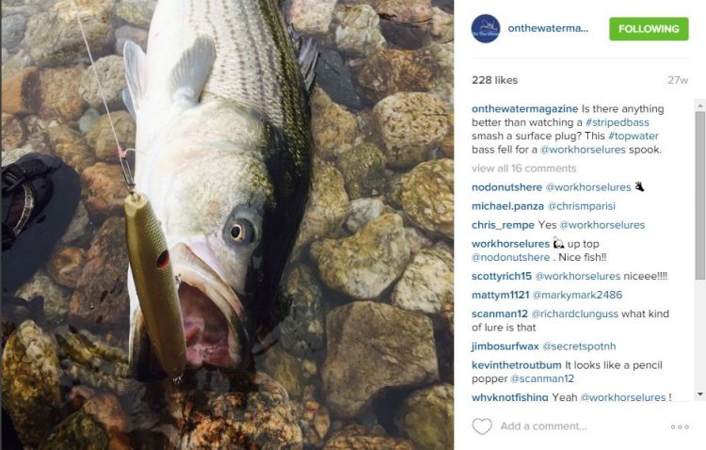706x450 pixels.
Task: Open nodonutshere commenter profile
Action: pyautogui.click(x=506, y=187)
